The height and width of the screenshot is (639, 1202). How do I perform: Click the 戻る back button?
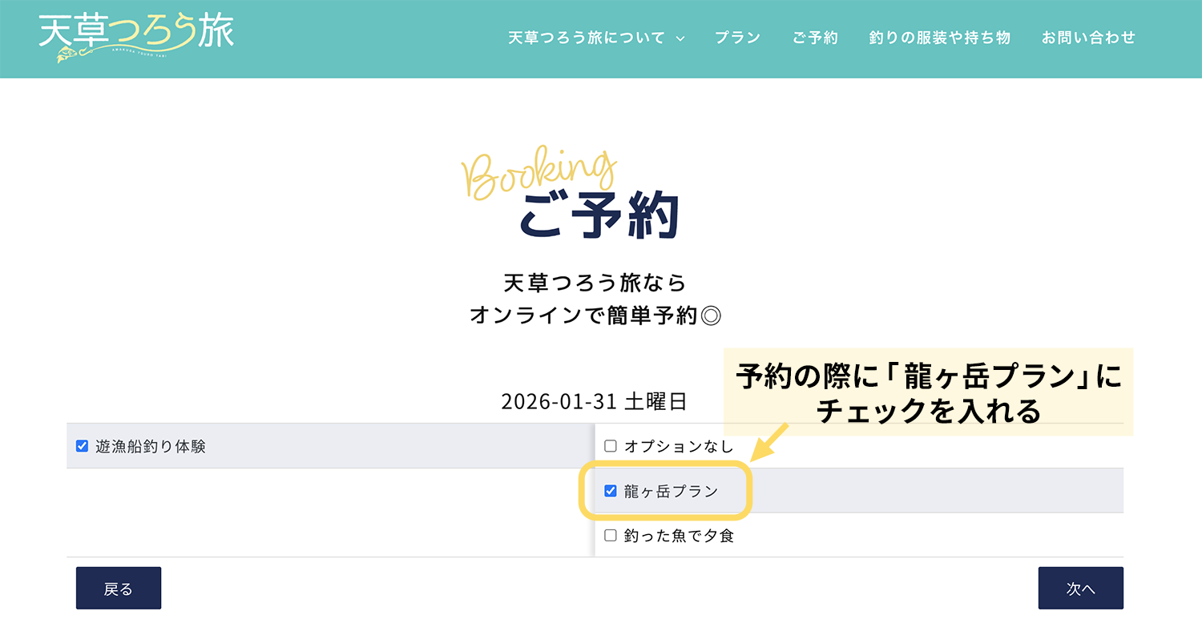point(119,589)
